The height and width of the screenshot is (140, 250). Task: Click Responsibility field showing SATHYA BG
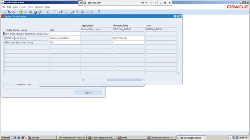pyautogui.click(x=129, y=38)
